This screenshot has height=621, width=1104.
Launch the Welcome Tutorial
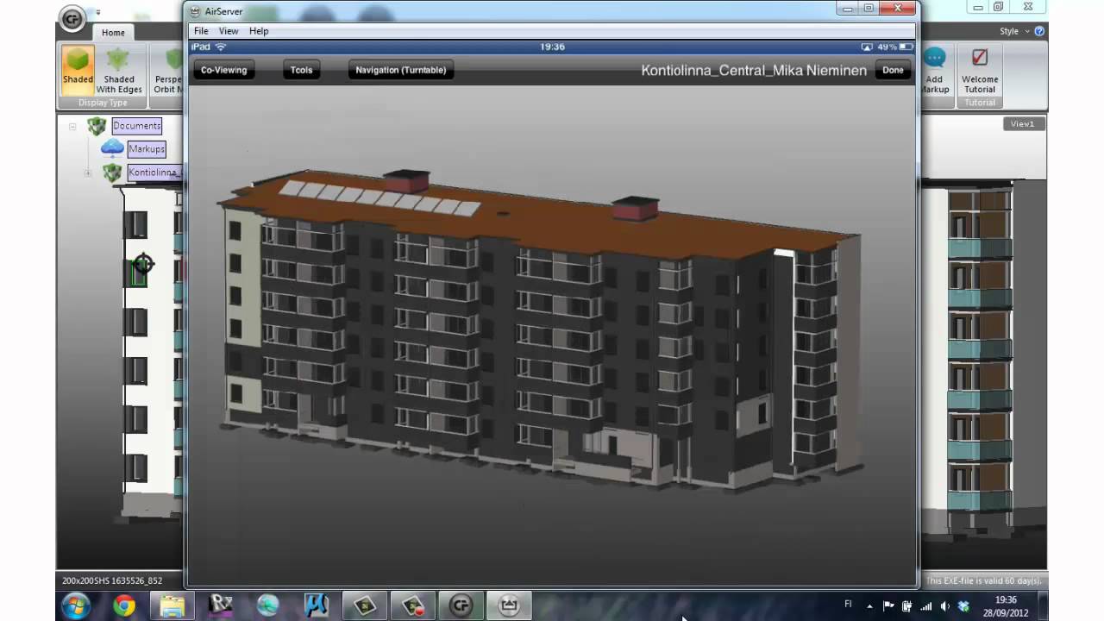click(x=980, y=69)
